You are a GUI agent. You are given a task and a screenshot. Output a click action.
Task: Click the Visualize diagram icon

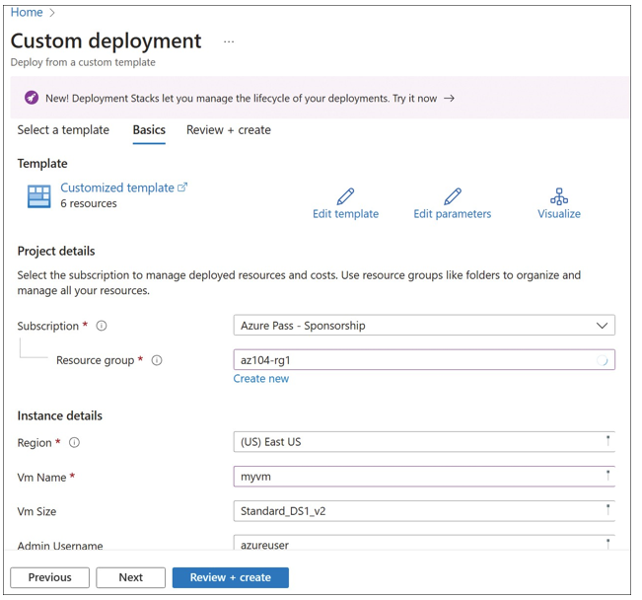[x=559, y=196]
